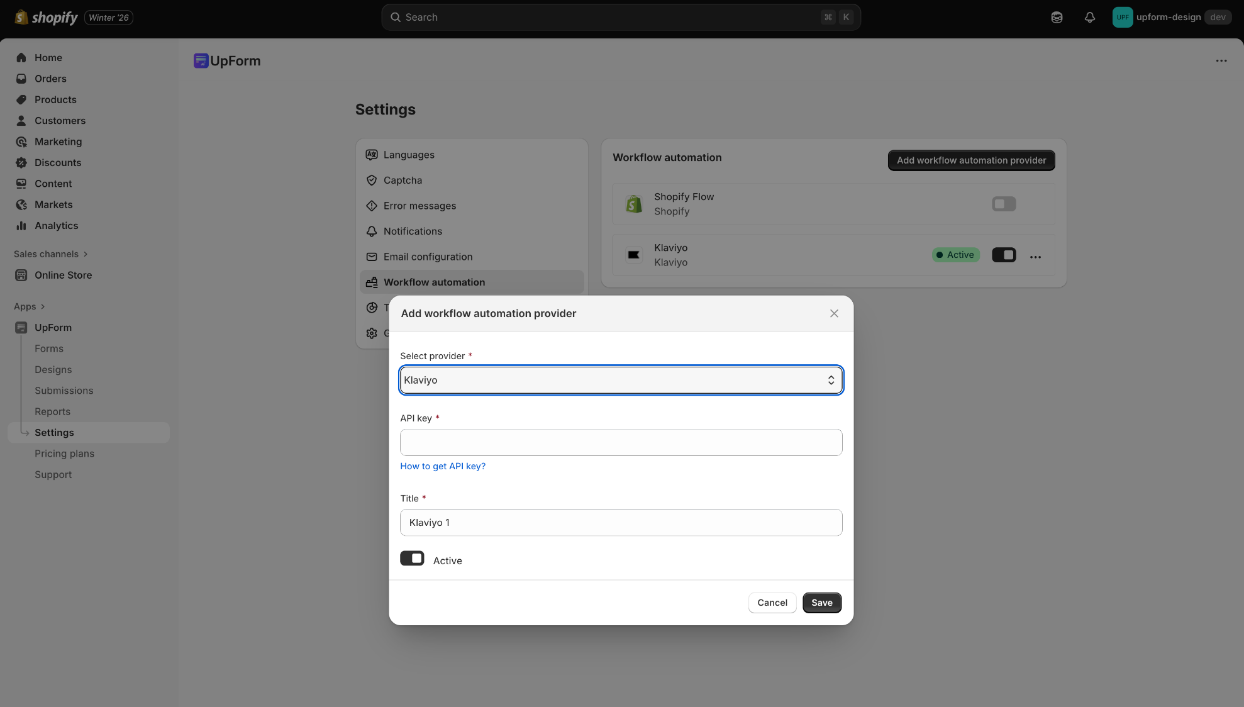Open Submissions under UpForm
The height and width of the screenshot is (707, 1244).
64,391
